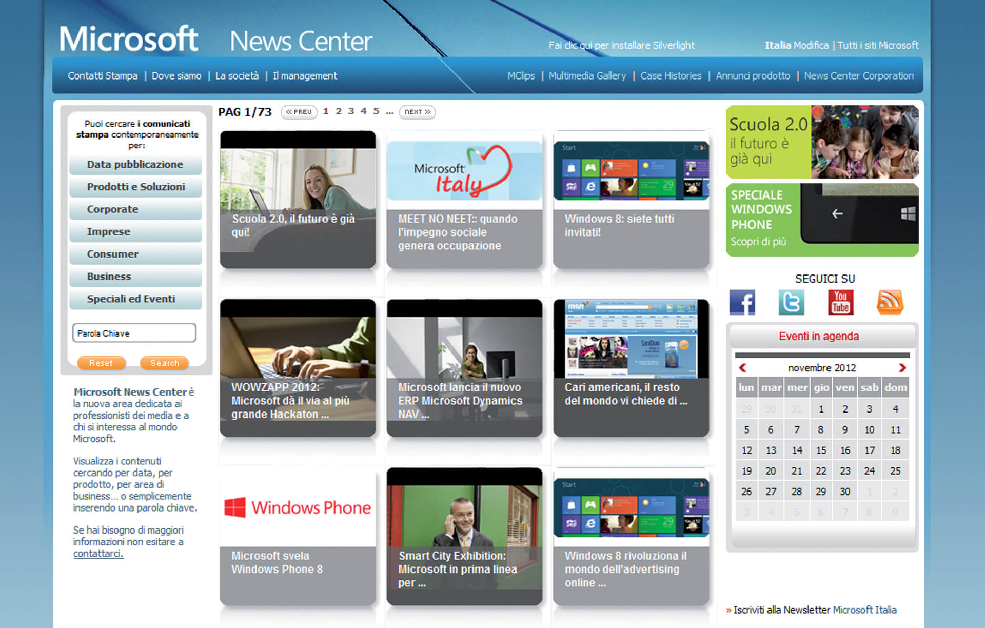Subscribe via the RSS feed icon
The image size is (985, 628).
pos(890,302)
